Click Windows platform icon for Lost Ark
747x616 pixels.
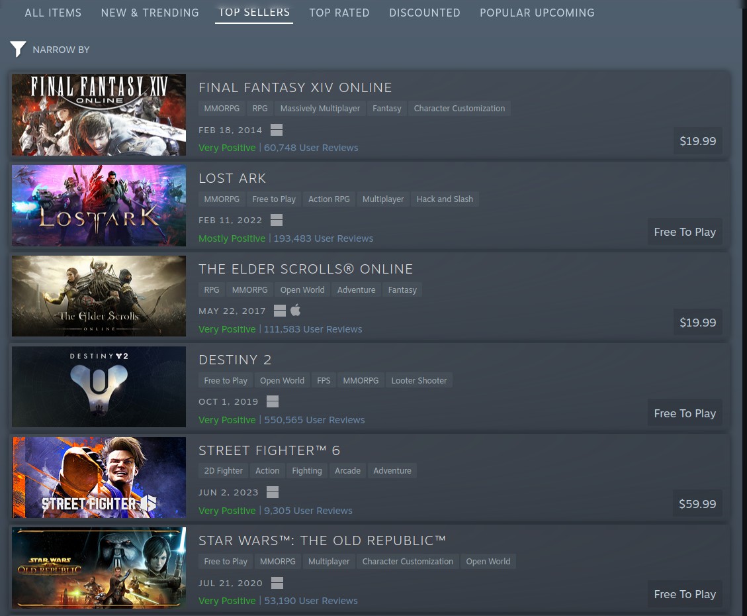tap(277, 220)
